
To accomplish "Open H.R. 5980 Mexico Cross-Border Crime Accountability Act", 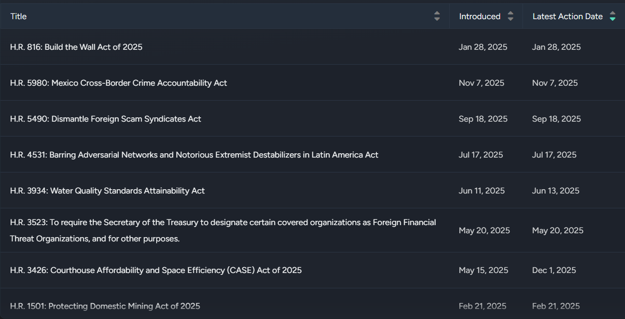I will (118, 83).
